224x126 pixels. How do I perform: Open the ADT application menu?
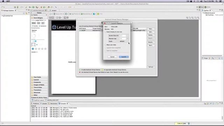coord(8,1)
